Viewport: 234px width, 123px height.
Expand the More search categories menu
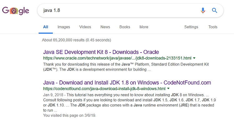[x=144, y=27]
